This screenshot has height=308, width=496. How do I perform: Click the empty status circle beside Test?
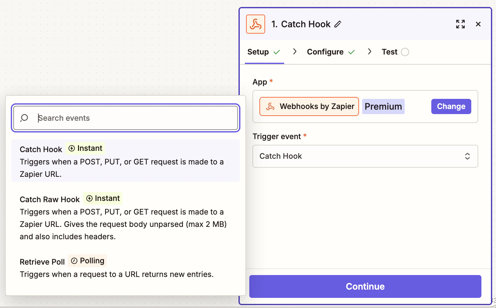pos(405,52)
